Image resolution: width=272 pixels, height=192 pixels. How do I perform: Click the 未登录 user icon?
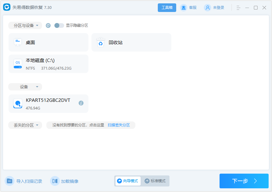(208, 7)
